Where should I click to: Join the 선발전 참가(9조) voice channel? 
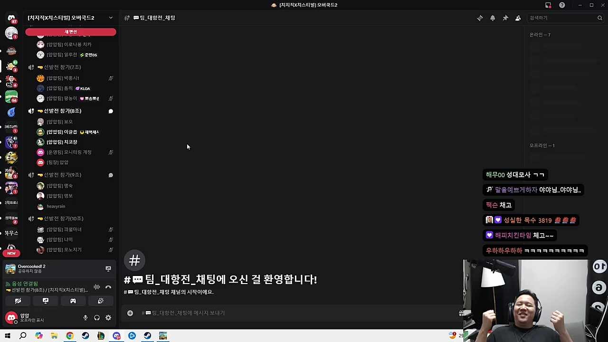tap(63, 175)
